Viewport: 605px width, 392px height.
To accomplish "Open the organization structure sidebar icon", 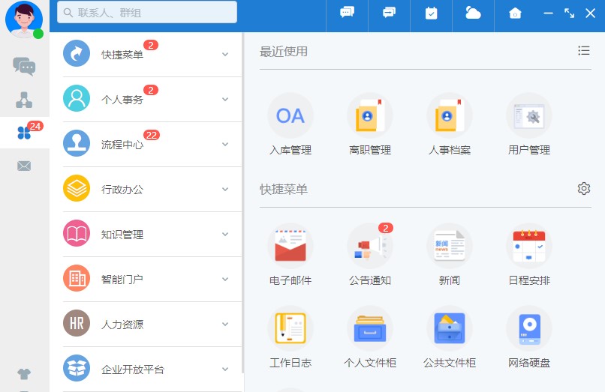I will (24, 100).
